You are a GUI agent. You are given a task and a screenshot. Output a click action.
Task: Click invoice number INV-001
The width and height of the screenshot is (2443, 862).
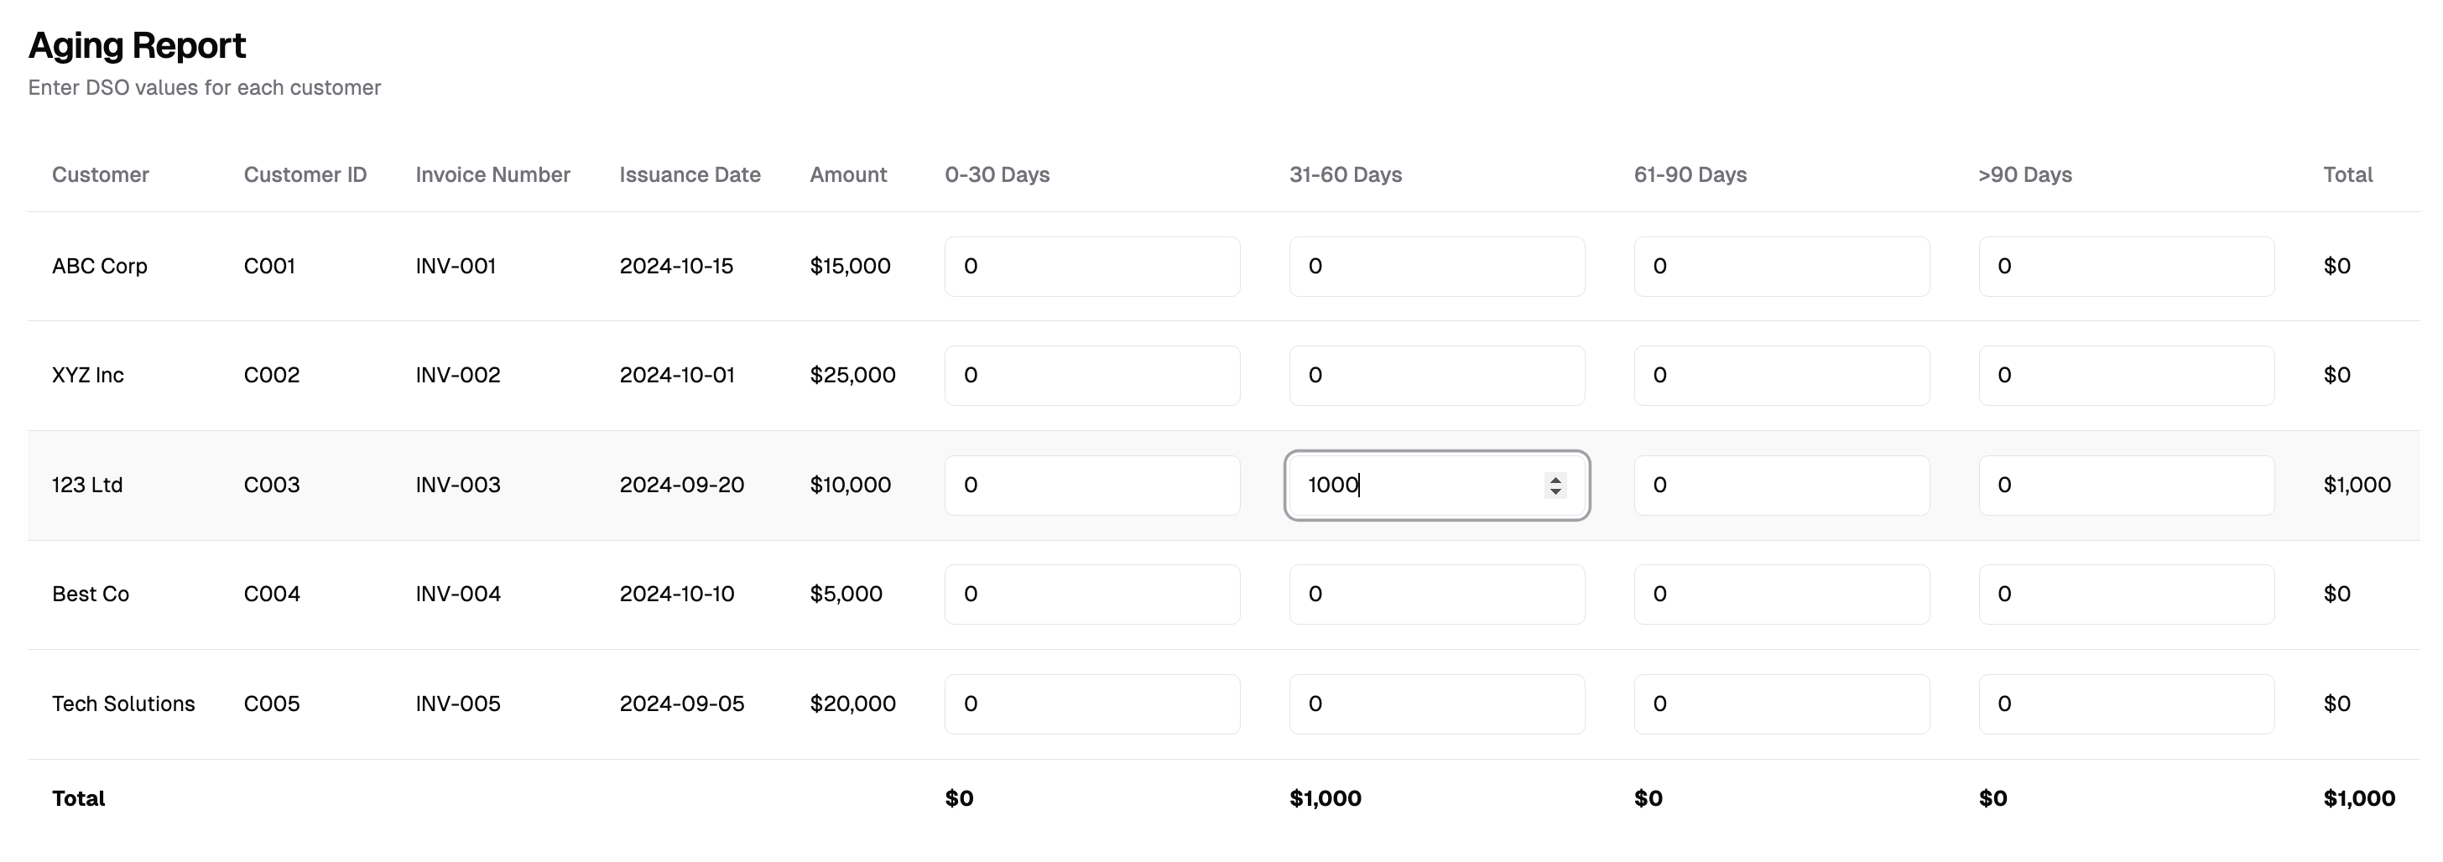coord(456,267)
